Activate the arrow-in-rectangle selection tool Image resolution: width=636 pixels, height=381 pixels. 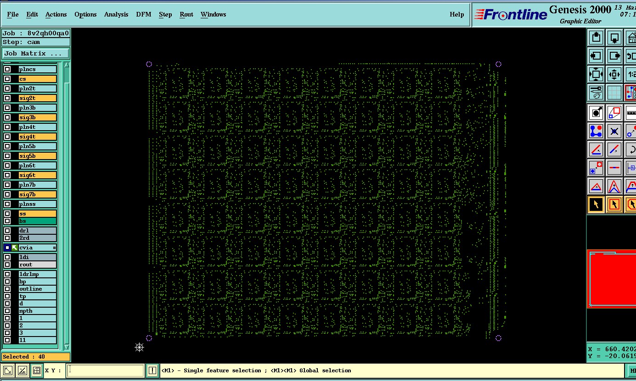(x=614, y=204)
